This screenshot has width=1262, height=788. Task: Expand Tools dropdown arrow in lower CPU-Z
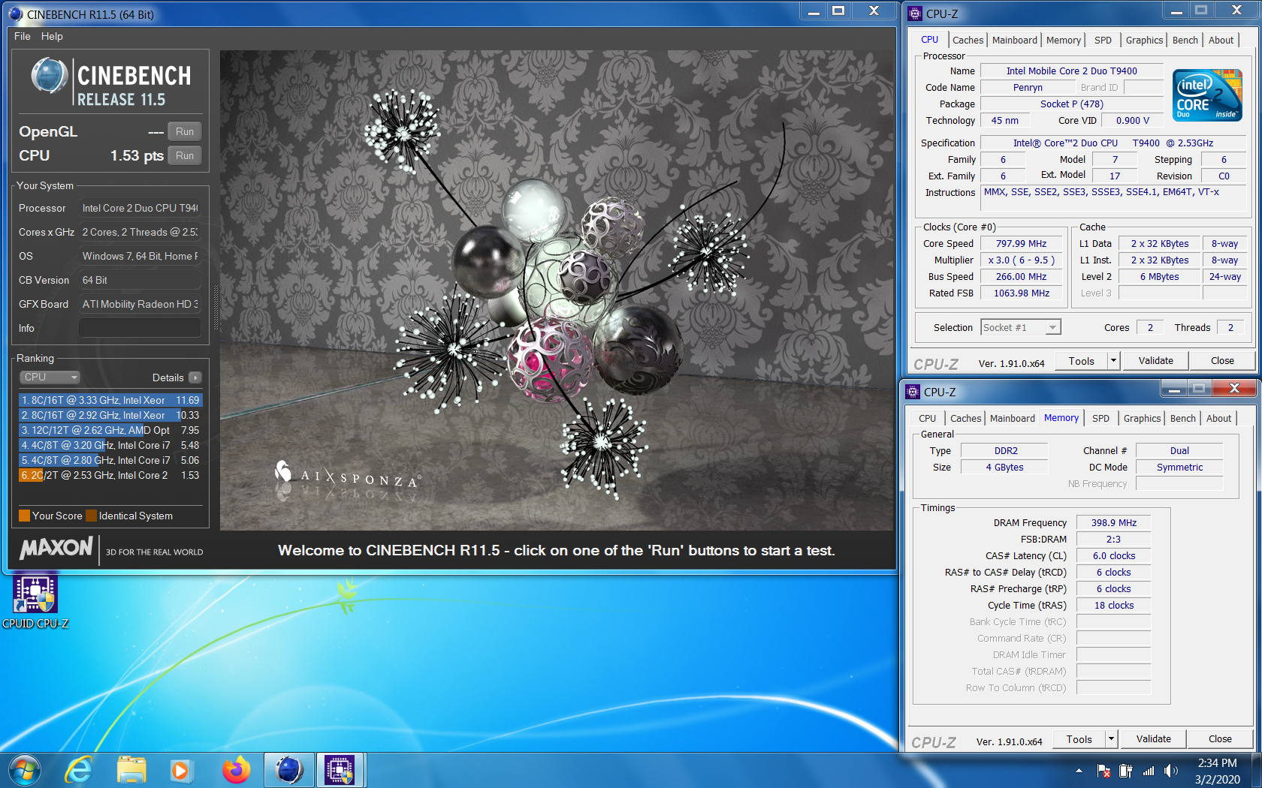tap(1111, 739)
